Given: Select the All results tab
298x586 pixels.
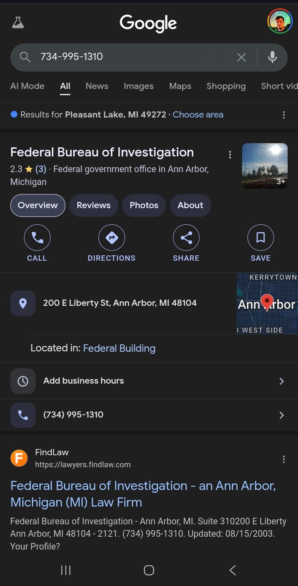Looking at the screenshot, I should coord(65,86).
